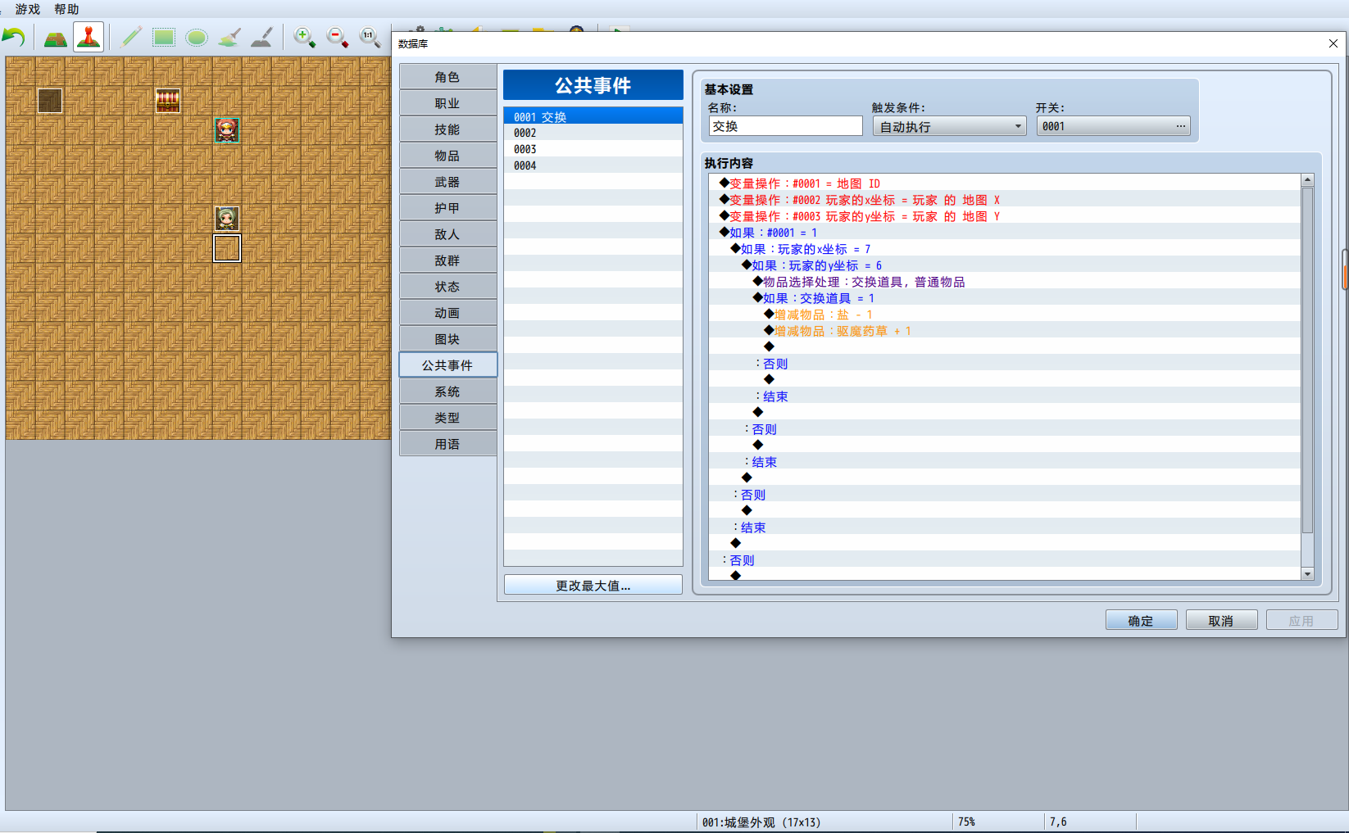Reset zoom with the 1:1 magnifier icon

pos(370,38)
